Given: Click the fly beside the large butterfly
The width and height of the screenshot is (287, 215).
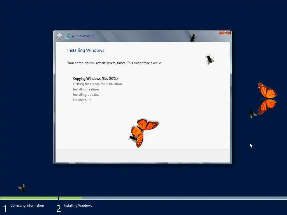Looking at the screenshot, I should 253,114.
